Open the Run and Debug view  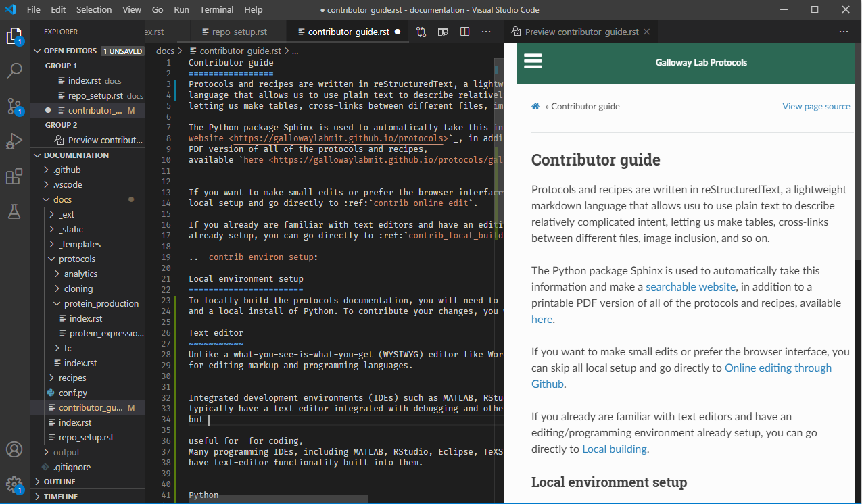point(14,141)
